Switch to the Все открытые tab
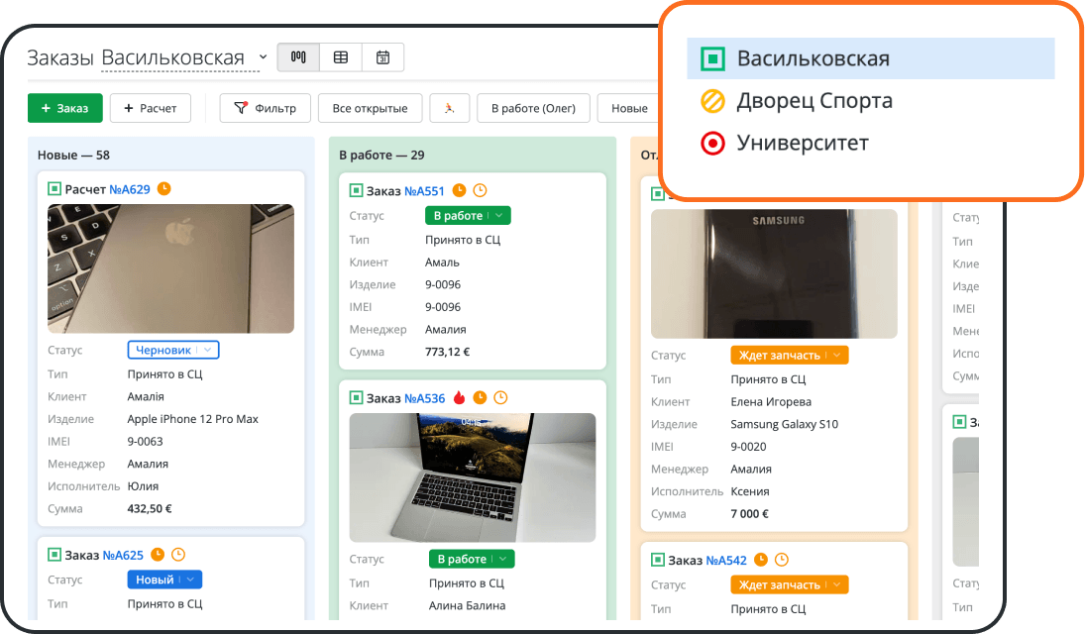1085x634 pixels. click(x=370, y=108)
